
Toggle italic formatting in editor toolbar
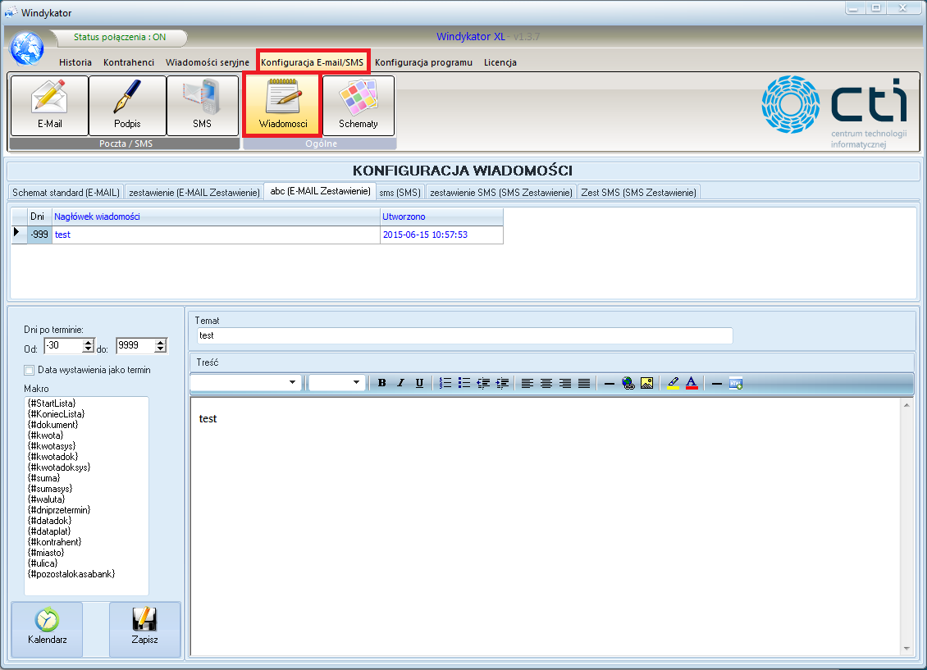[401, 384]
